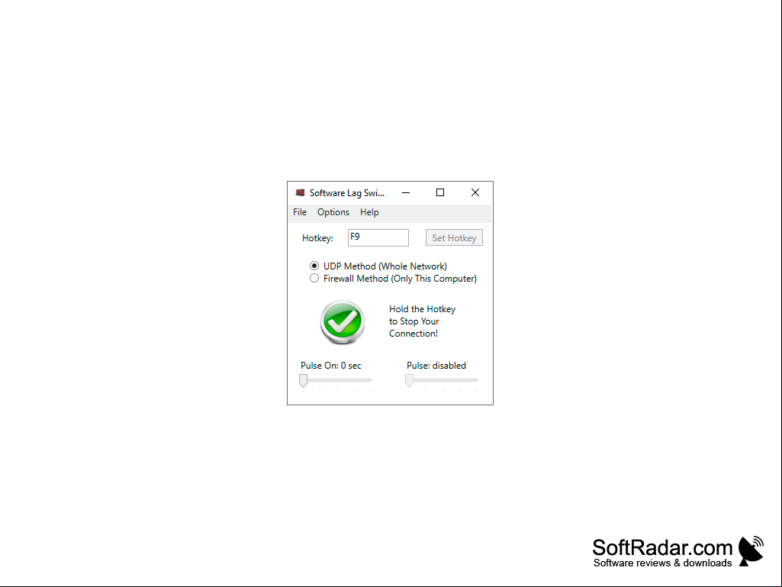Open the Help menu
The height and width of the screenshot is (587, 782).
click(369, 212)
